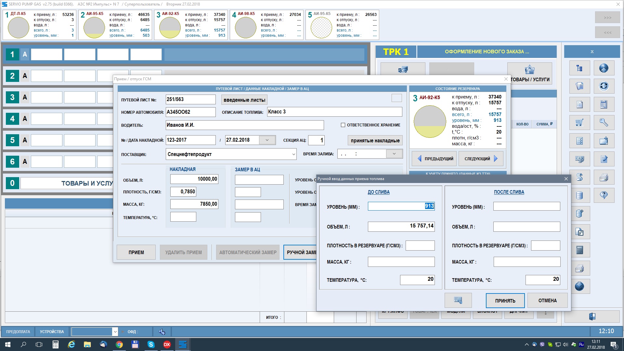Open Skype from the Windows taskbar
This screenshot has width=624, height=351.
pos(151,344)
